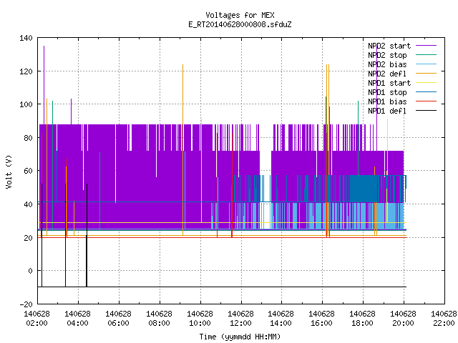Click the black NPD1 defl legend line

427,111
